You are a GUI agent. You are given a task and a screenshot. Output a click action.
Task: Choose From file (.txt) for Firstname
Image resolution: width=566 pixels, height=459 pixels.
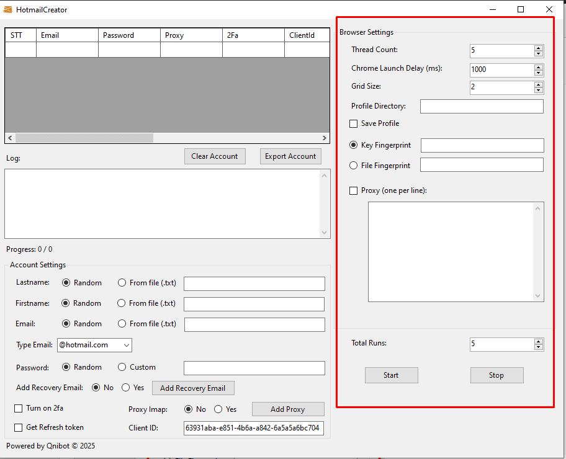[x=121, y=303]
